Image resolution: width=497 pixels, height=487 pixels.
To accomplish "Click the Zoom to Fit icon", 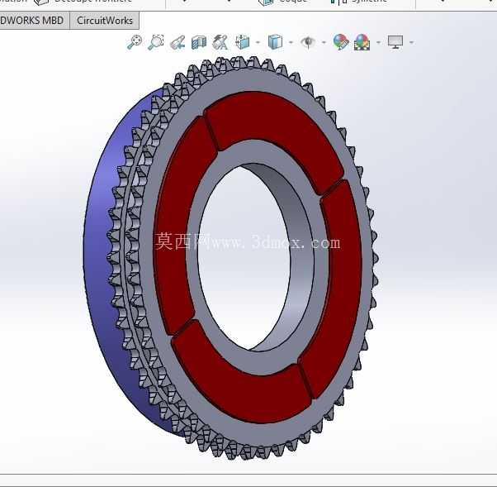I will pyautogui.click(x=135, y=42).
